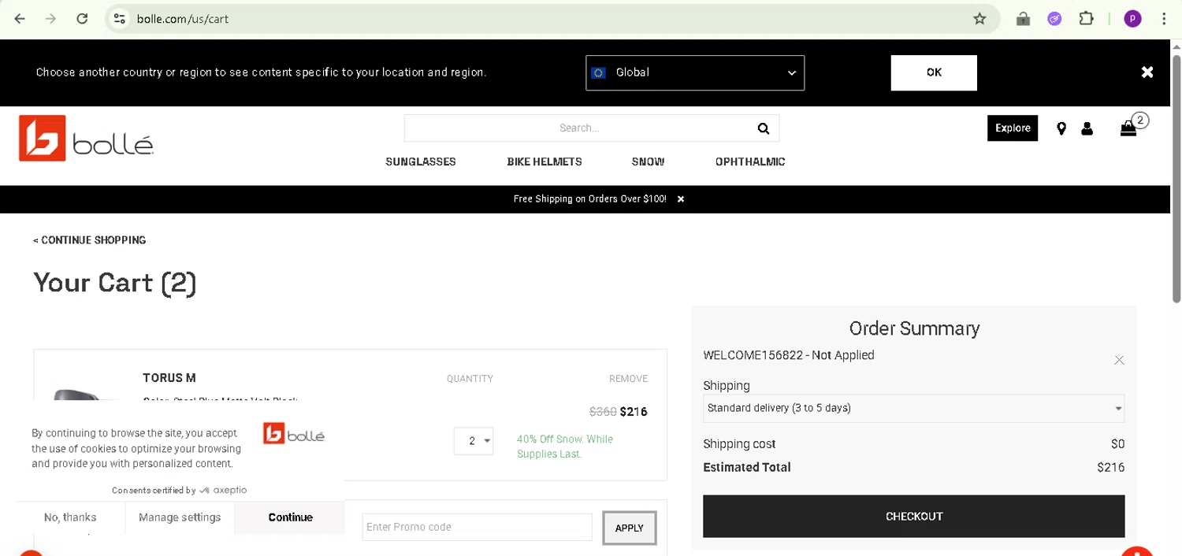Dismiss the free shipping banner
Image resolution: width=1182 pixels, height=556 pixels.
click(681, 199)
